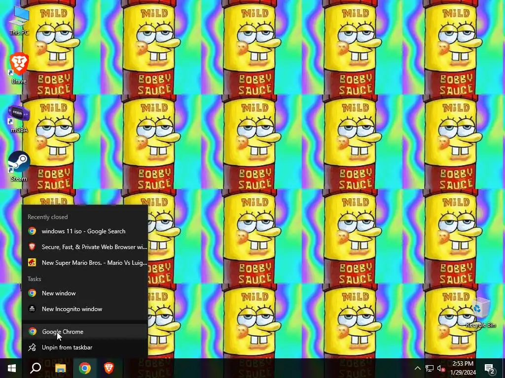Open the Steam desktop shortcut

click(19, 166)
